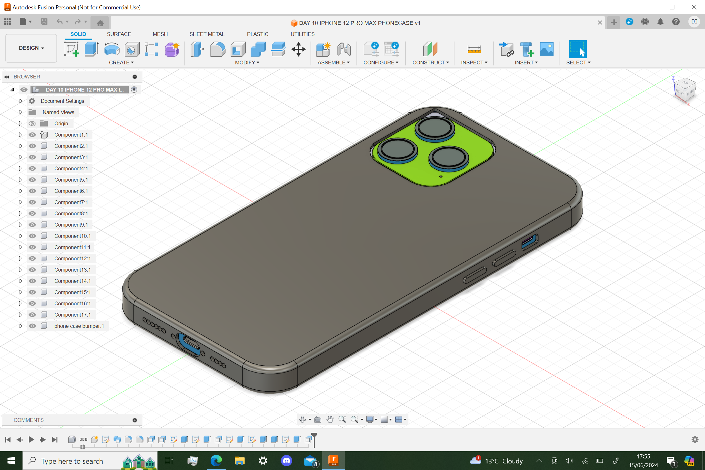Click the Joint tool icon
705x470 pixels.
[x=344, y=49]
